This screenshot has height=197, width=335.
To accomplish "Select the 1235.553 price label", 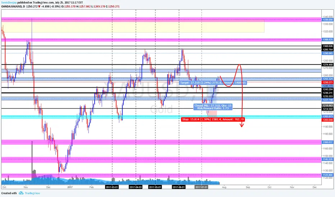I will point(327,96).
